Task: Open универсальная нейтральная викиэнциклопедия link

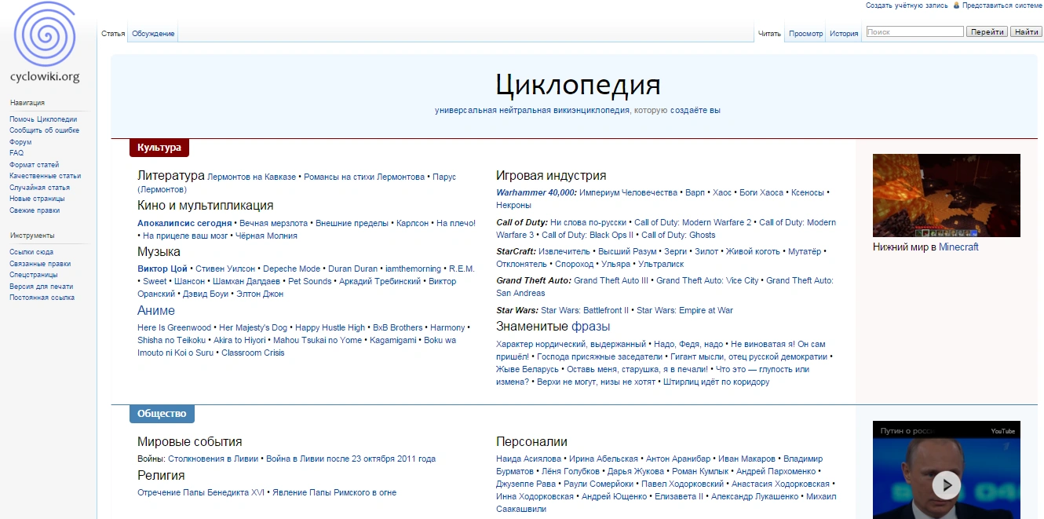Action: (532, 110)
